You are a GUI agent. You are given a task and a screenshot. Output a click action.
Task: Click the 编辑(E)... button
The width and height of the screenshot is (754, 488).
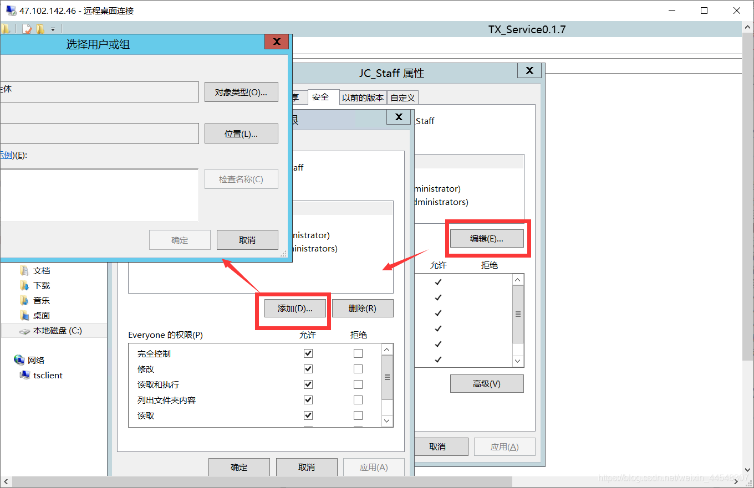point(487,238)
